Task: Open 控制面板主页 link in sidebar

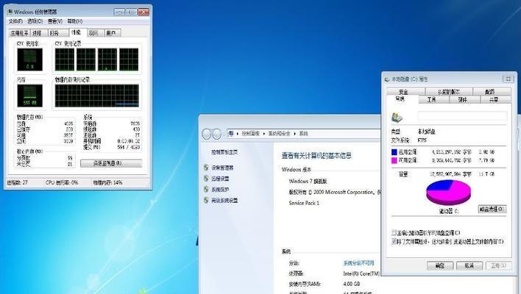Action: pyautogui.click(x=224, y=152)
